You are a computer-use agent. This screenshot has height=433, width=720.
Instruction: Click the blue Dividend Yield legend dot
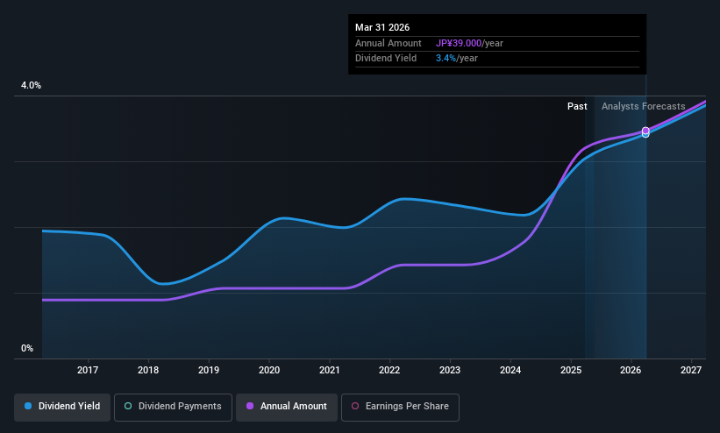(28, 407)
